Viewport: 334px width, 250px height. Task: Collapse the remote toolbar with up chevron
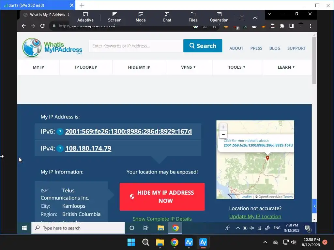255,18
